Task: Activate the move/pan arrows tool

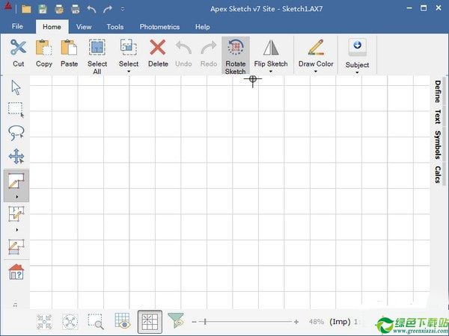Action: click(x=16, y=157)
